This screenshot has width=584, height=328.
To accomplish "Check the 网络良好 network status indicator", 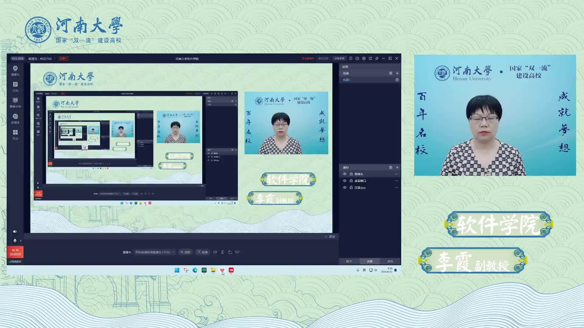I will point(15,261).
